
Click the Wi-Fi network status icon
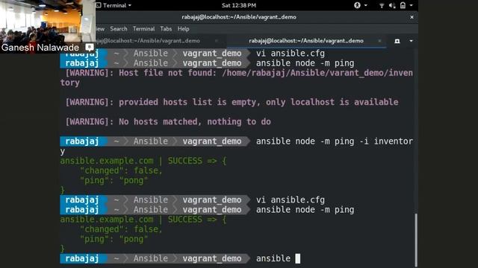[382, 5]
